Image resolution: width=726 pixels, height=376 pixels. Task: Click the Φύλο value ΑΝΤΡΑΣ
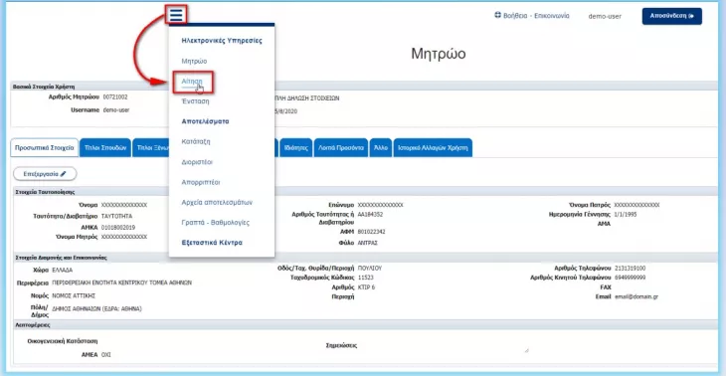click(x=368, y=243)
